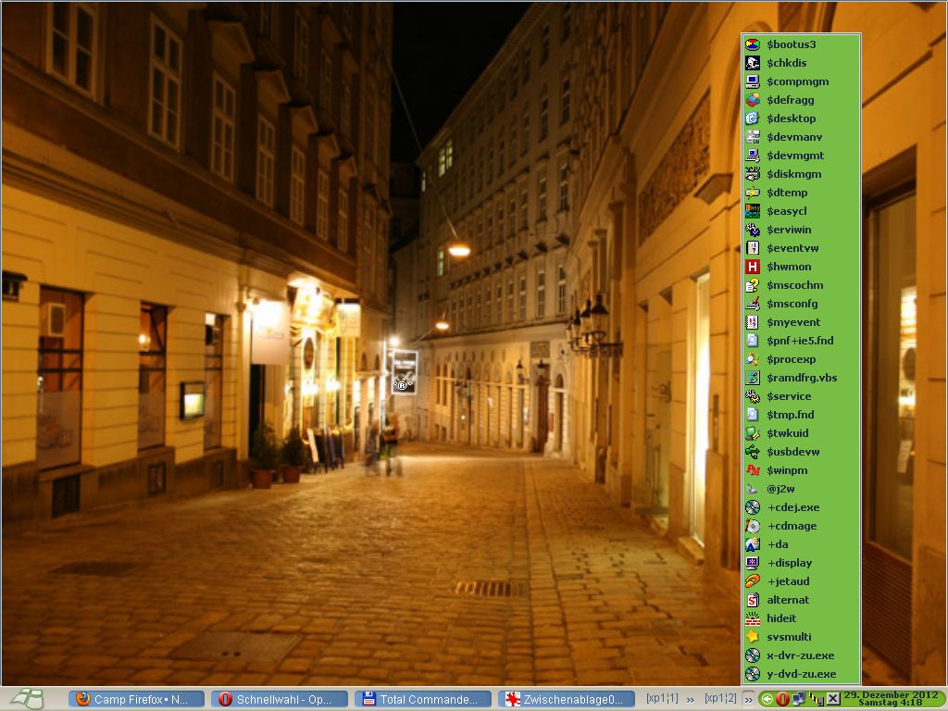Click the hideit firewall icon entry
This screenshot has height=711, width=948.
(753, 618)
